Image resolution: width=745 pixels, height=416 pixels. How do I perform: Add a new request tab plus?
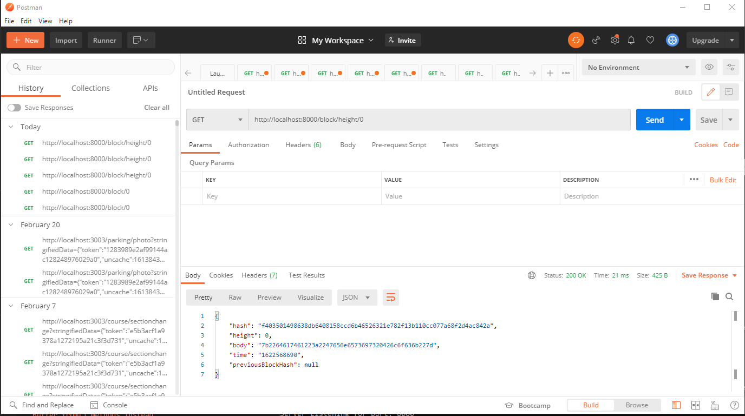coord(550,73)
